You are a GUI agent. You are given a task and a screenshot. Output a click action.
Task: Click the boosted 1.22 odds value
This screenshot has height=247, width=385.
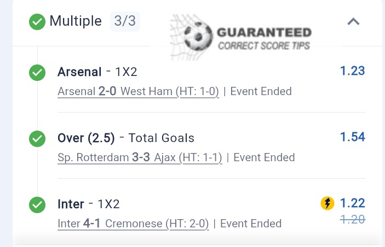[x=352, y=203]
